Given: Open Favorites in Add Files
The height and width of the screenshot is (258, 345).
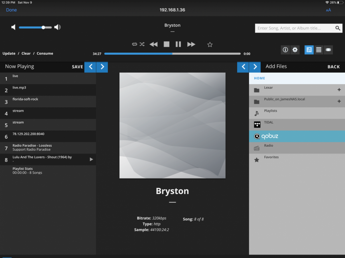Looking at the screenshot, I should tap(297, 159).
